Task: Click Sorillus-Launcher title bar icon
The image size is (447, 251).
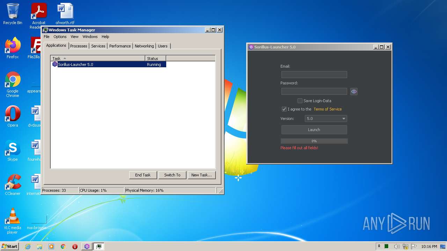Action: pos(251,47)
